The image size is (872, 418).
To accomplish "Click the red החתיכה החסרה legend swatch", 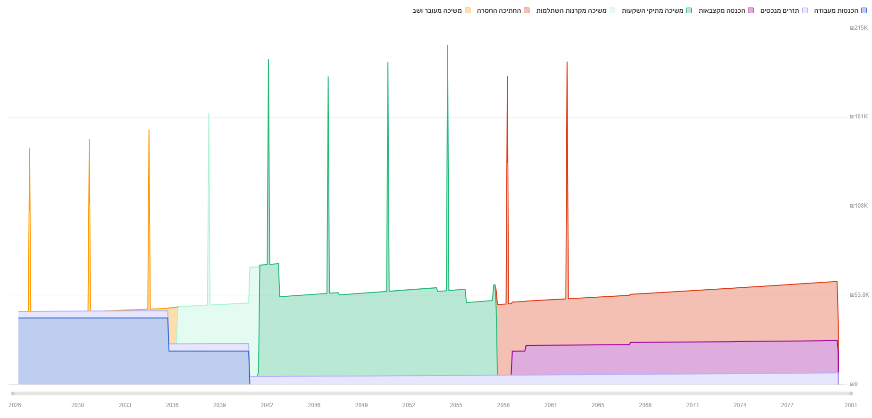I will pyautogui.click(x=527, y=10).
